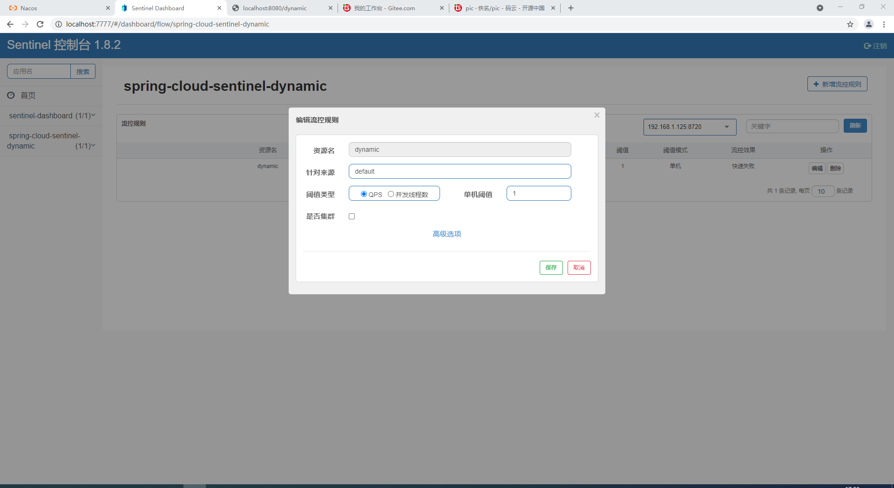Save the flow rule with 保存
Viewport: 894px width, 488px height.
tap(551, 268)
